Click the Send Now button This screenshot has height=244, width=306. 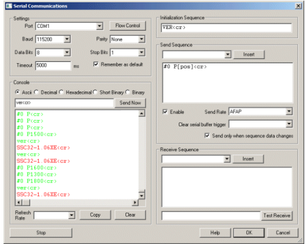pyautogui.click(x=130, y=103)
